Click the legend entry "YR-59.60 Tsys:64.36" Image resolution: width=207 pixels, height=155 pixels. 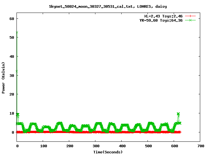161,20
